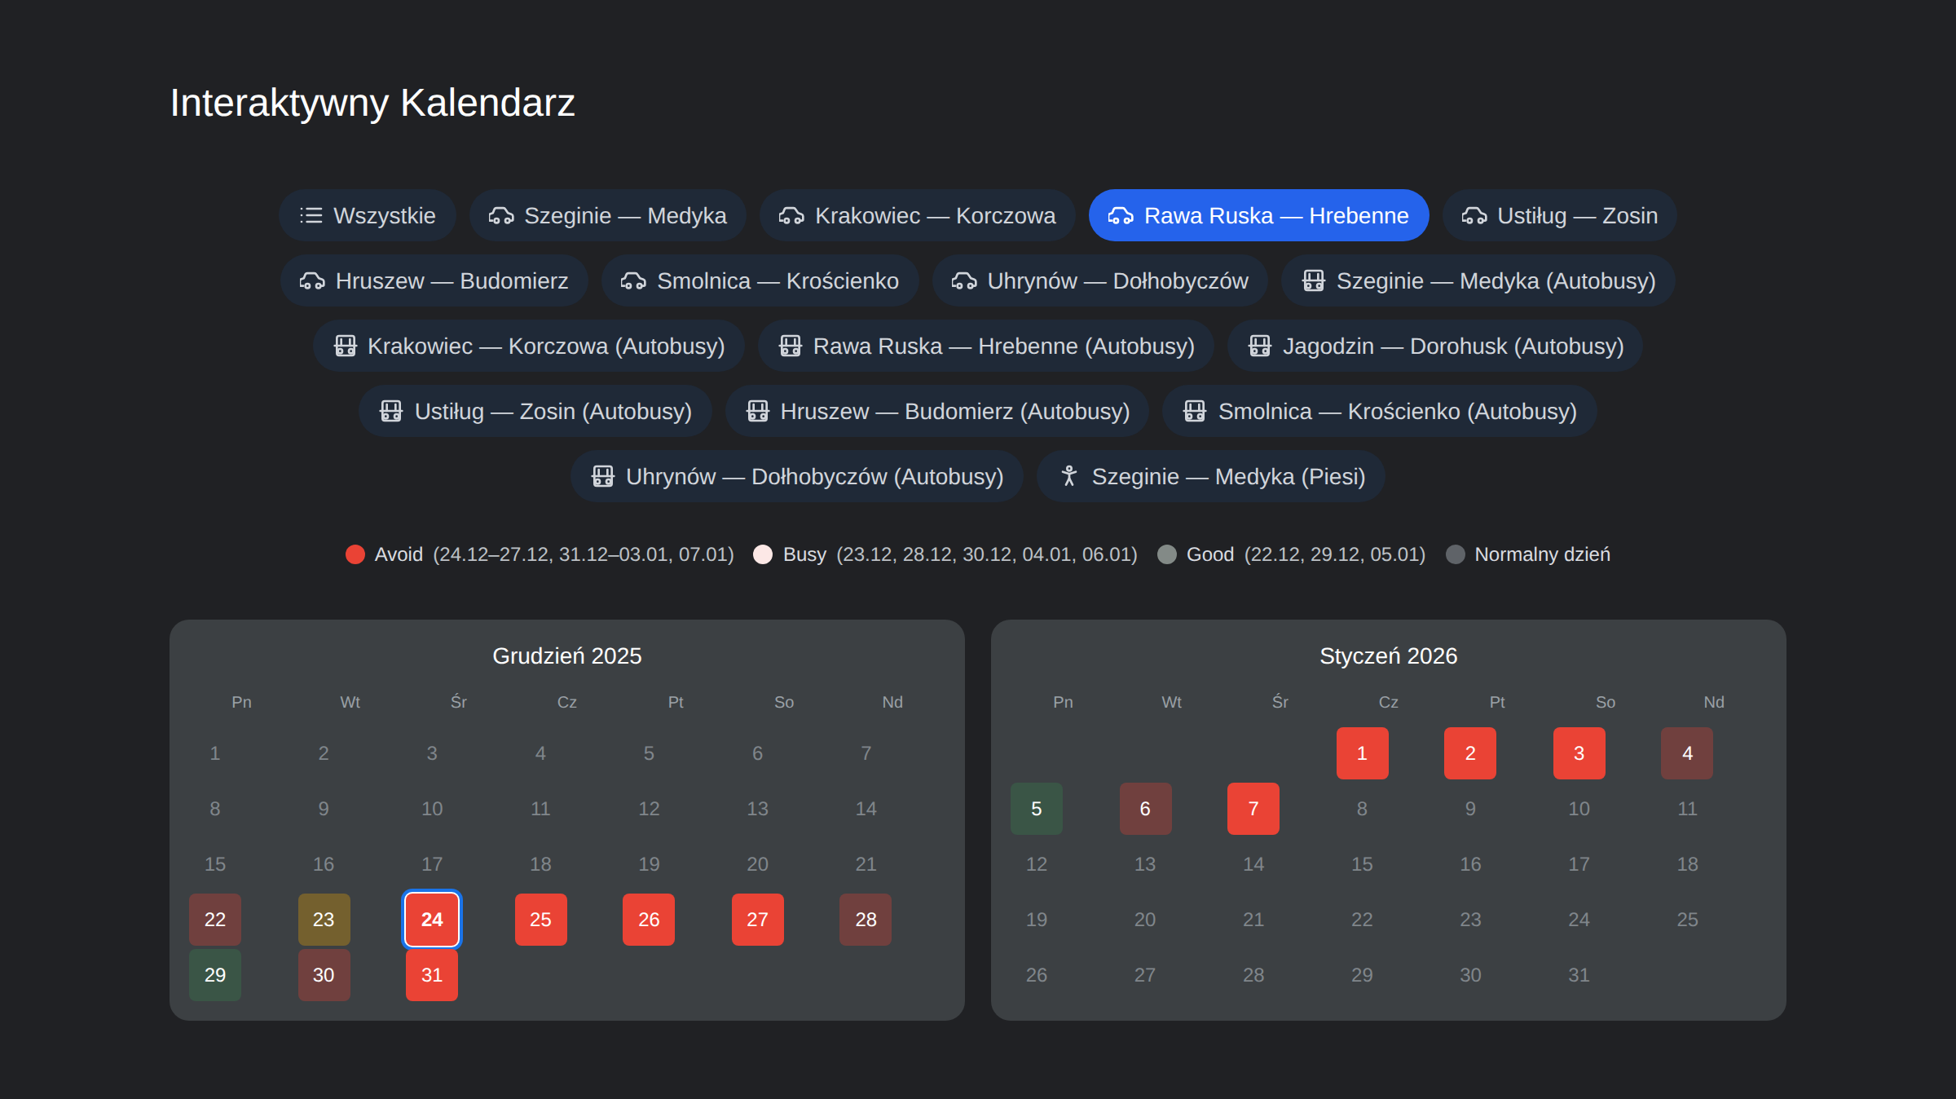Screen dimensions: 1956x1099
Task: Click the Good legend gray dot
Action: click(1166, 554)
